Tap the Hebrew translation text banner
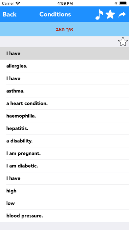The width and height of the screenshot is (129, 230). point(64,29)
